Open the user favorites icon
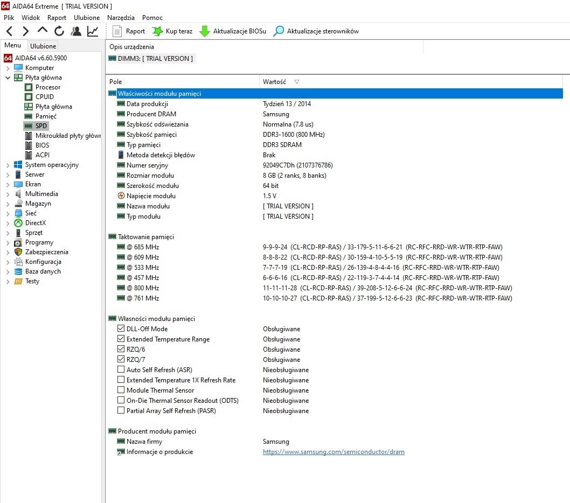This screenshot has height=503, width=570. click(76, 31)
